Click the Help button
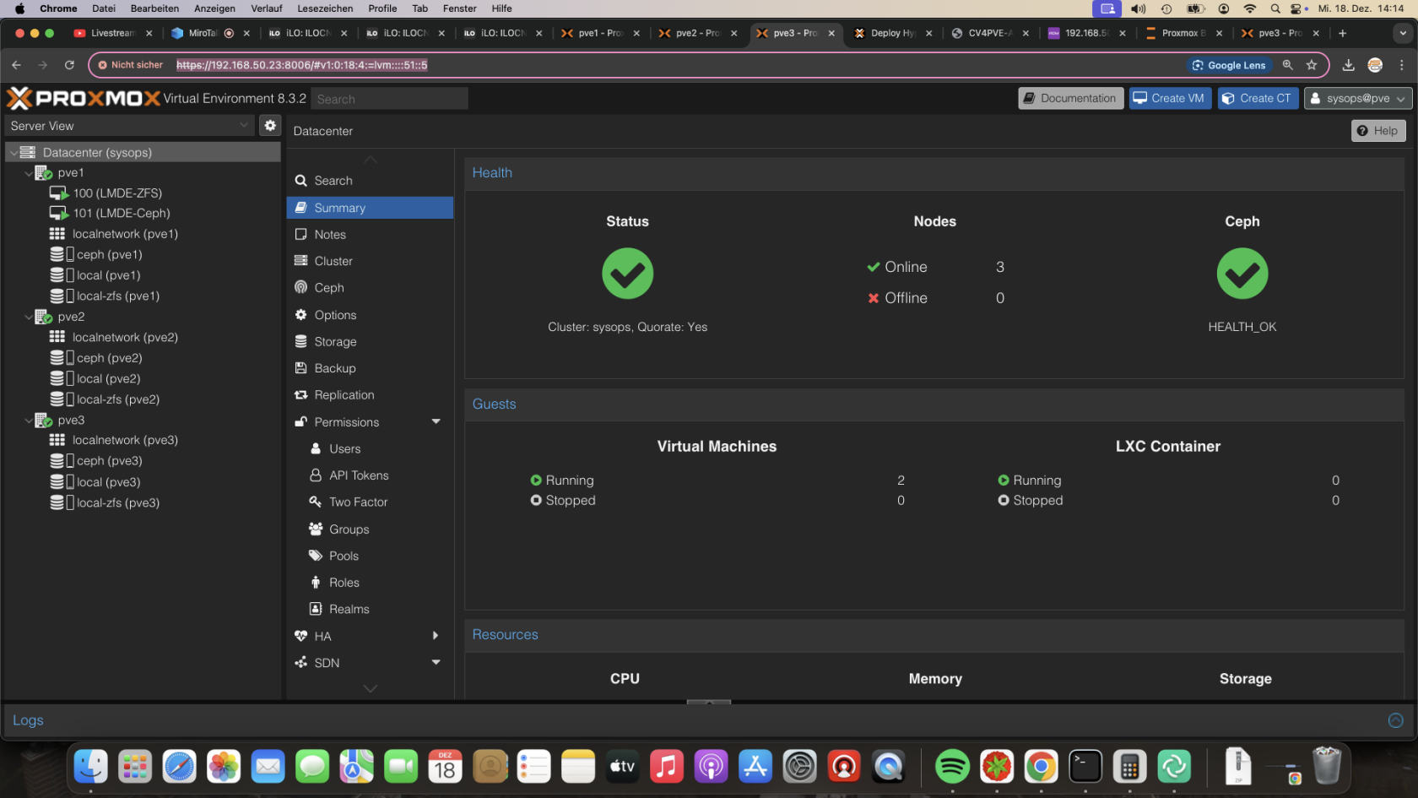The width and height of the screenshot is (1418, 798). 1377,131
